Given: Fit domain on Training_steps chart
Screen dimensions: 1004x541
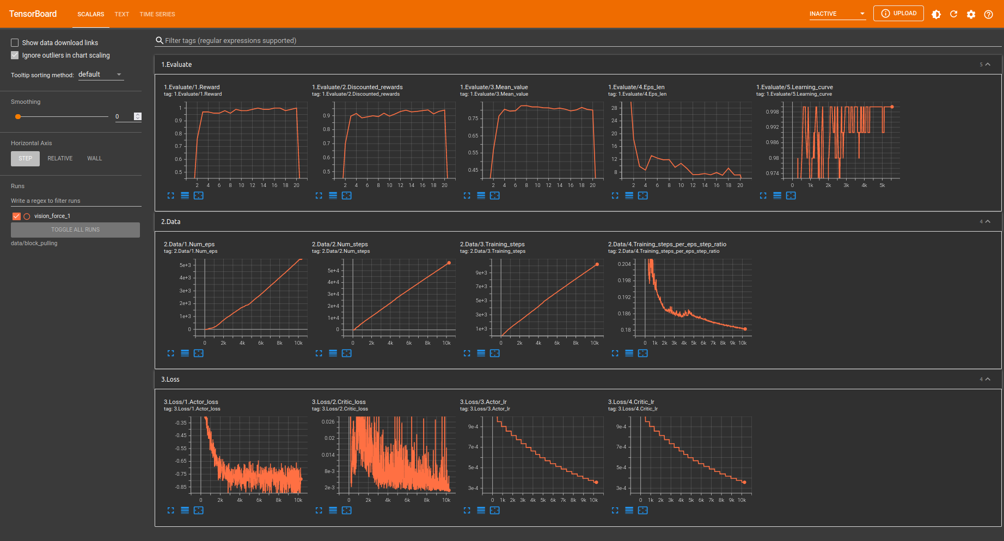Looking at the screenshot, I should coord(495,353).
